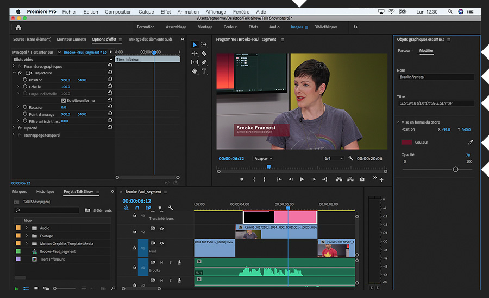Expand the Opacité effect section
Screen dimensions: 489x298
[x=14, y=128]
